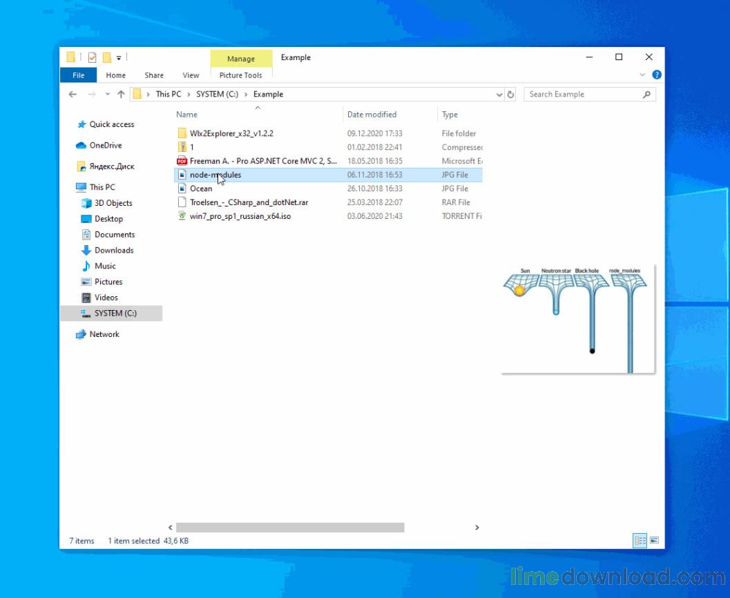Click in the Search Example field

tap(584, 94)
